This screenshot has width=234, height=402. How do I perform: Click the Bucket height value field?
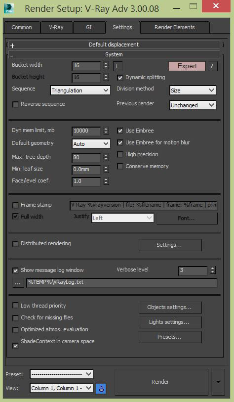[86, 78]
